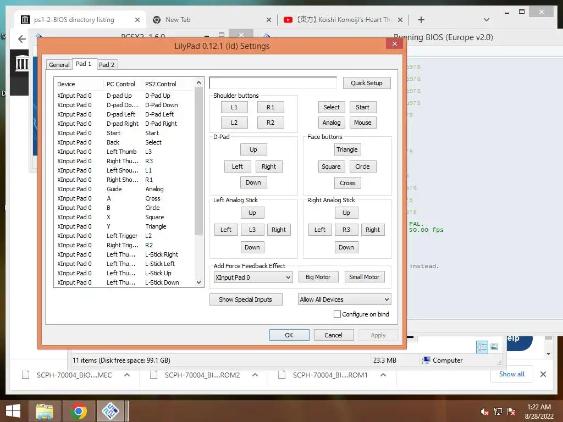Click the bindings list scrollbar thumb

(198, 162)
